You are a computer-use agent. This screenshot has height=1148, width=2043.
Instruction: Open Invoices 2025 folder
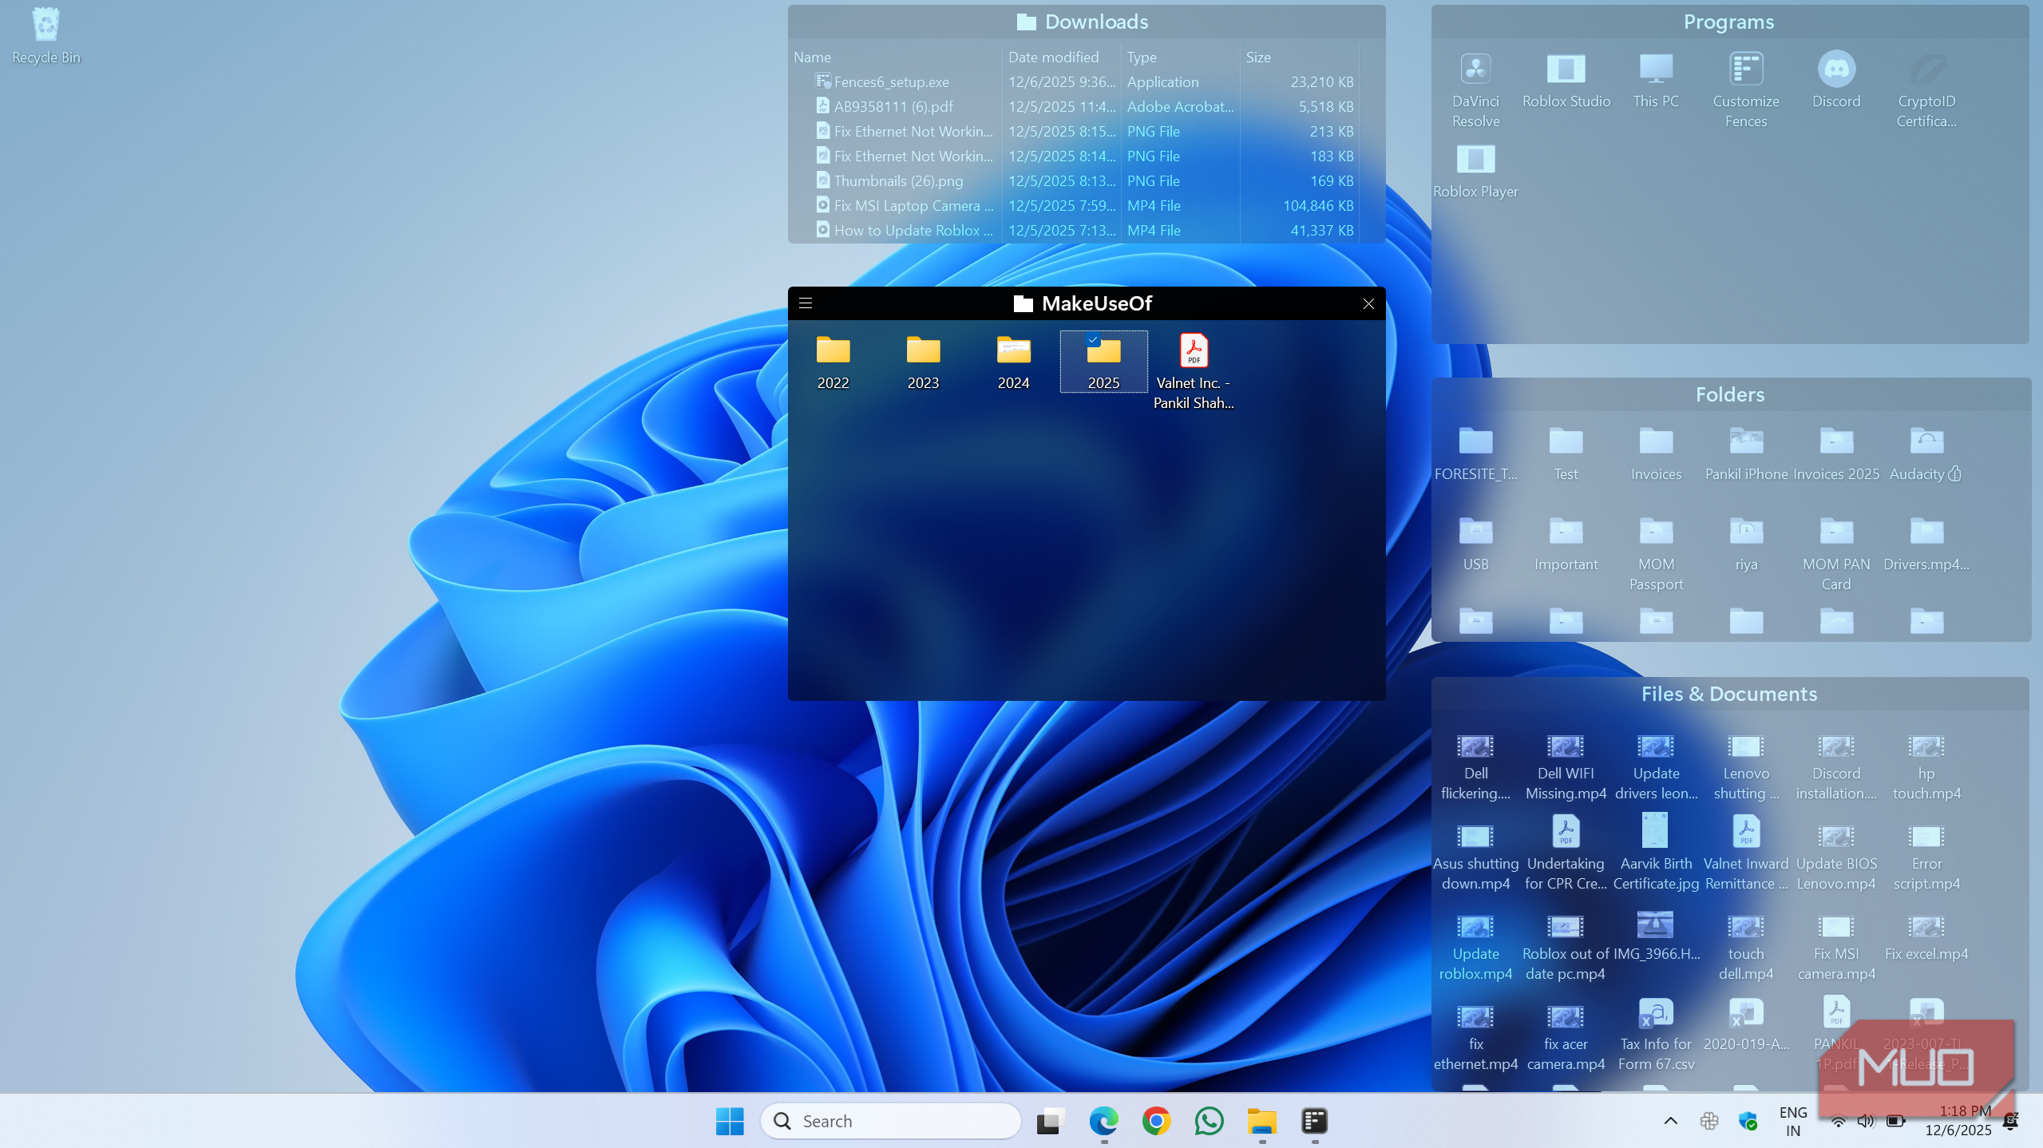(x=1836, y=453)
